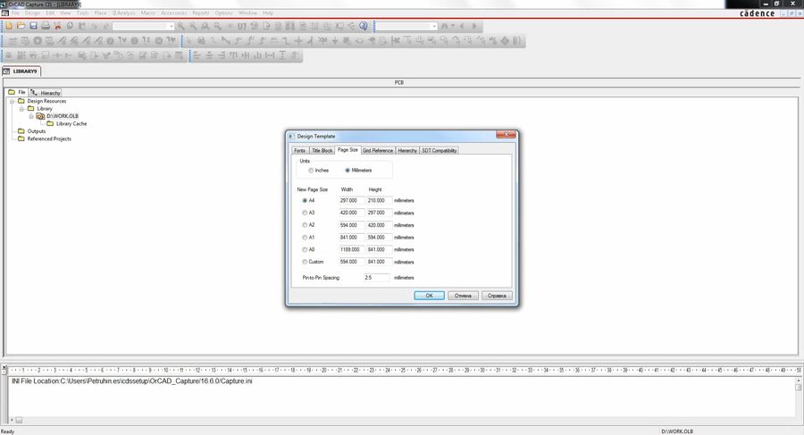Screen dimensions: 804x435
Task: Click the Cut scissors toolbar icon
Action: (57, 26)
